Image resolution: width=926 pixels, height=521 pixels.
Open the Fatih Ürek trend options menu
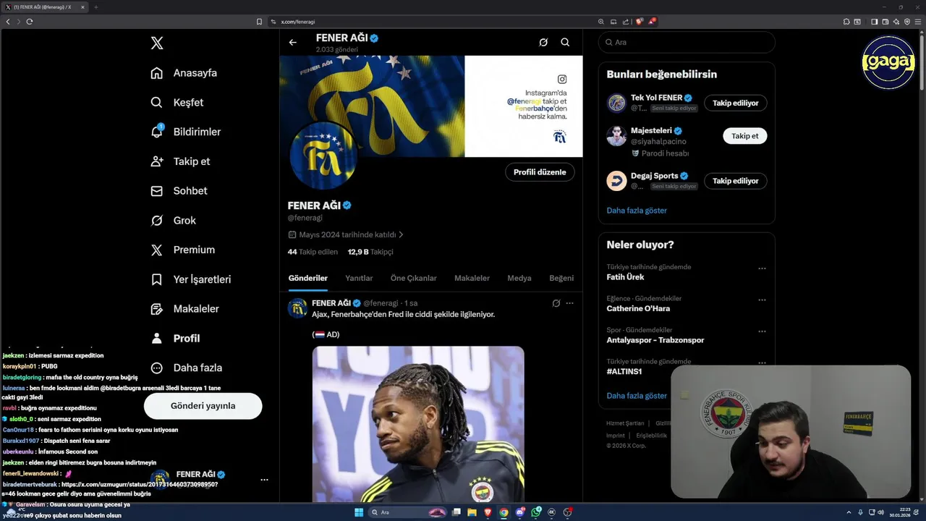pos(762,268)
